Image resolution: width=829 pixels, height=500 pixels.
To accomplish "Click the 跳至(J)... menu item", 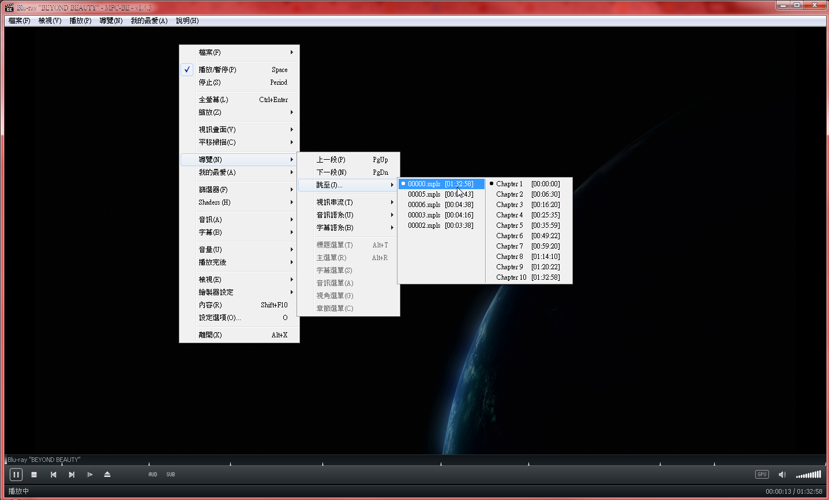I will pos(348,185).
